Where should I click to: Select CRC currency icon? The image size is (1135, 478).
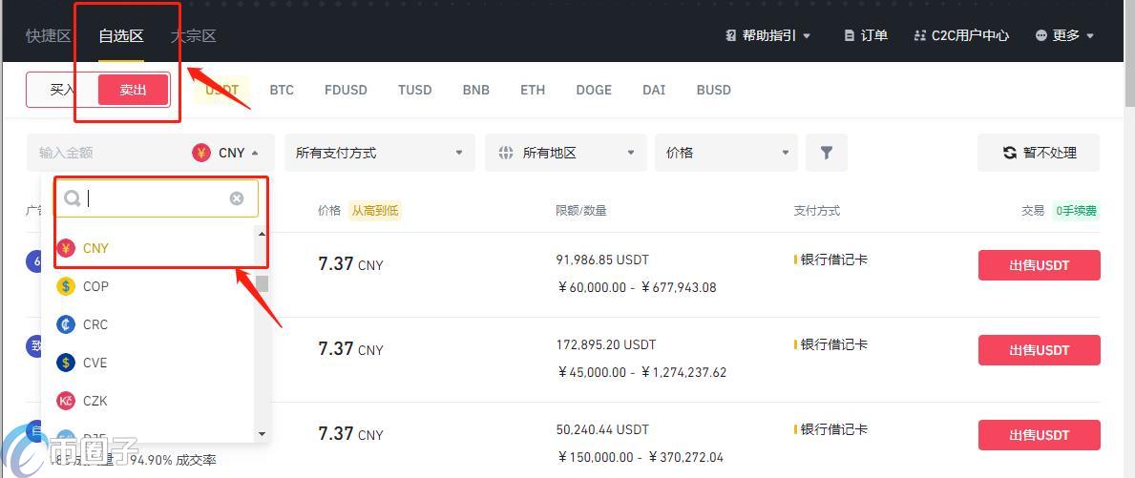tap(66, 324)
